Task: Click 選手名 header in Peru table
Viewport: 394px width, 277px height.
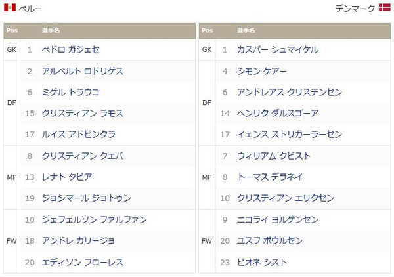Action: coord(51,30)
